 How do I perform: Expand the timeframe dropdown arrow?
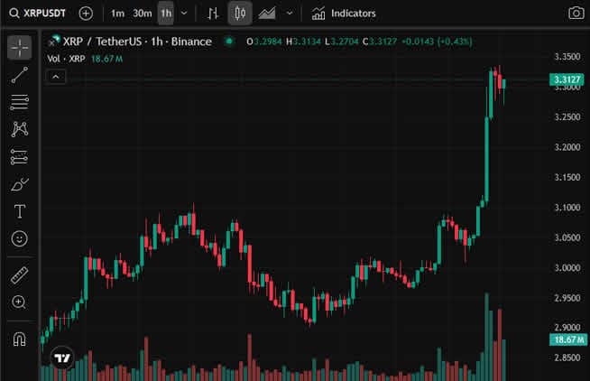(184, 14)
